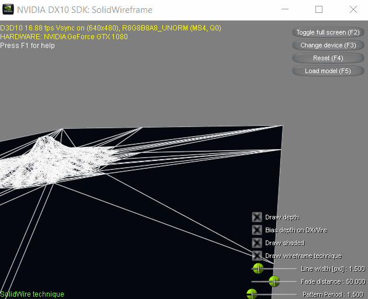Click the NVIDIA logo in title bar
The width and height of the screenshot is (368, 299).
pos(8,10)
